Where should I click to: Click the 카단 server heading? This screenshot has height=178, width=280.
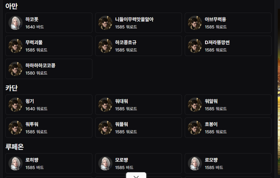point(12,88)
